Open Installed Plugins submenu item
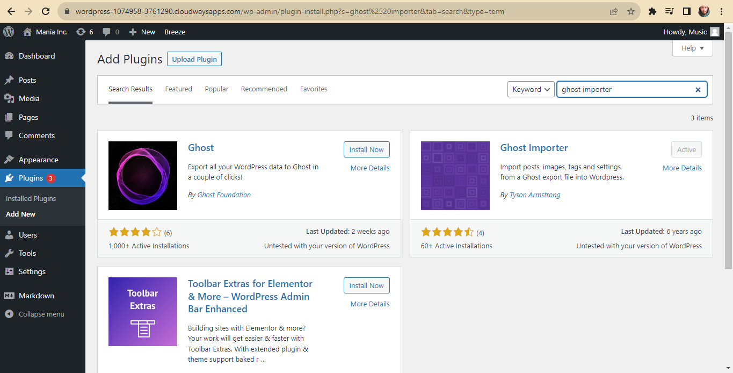Image resolution: width=733 pixels, height=373 pixels. [x=31, y=198]
